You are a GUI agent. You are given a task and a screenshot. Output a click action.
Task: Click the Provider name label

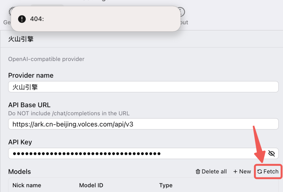pyautogui.click(x=31, y=75)
